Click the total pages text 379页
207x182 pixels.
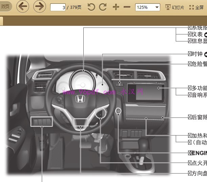[x=76, y=7]
